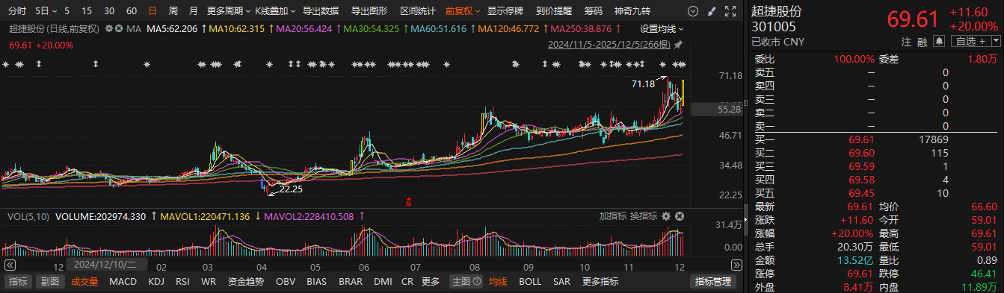Screen dimensions: 1004x293
Task: Select the DMI indicator tab
Action: coord(383,282)
